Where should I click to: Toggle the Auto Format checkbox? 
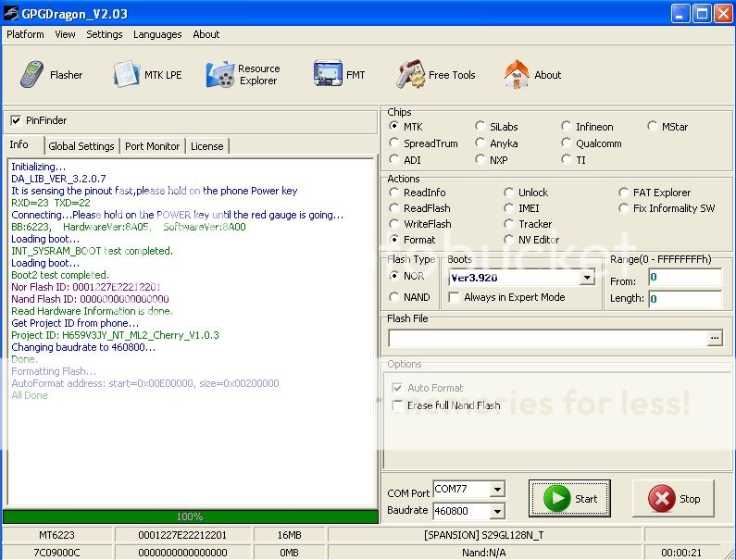pyautogui.click(x=397, y=388)
